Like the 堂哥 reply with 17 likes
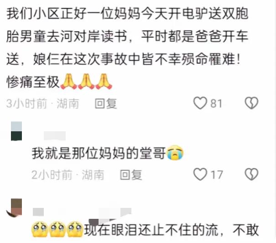Screen dimensions: 276x243 pyautogui.click(x=200, y=174)
